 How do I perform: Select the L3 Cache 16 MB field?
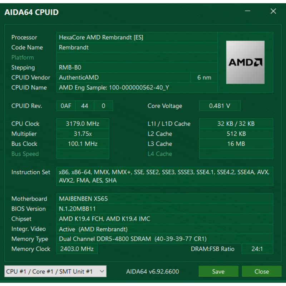(236, 144)
